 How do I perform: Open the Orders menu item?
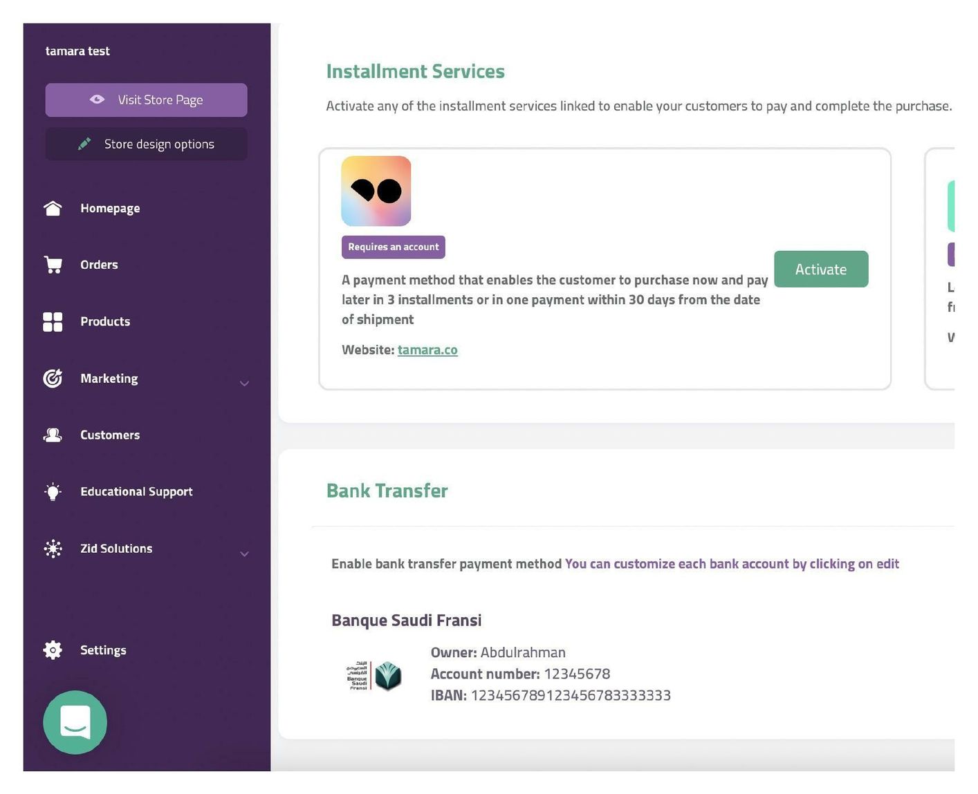tap(99, 265)
